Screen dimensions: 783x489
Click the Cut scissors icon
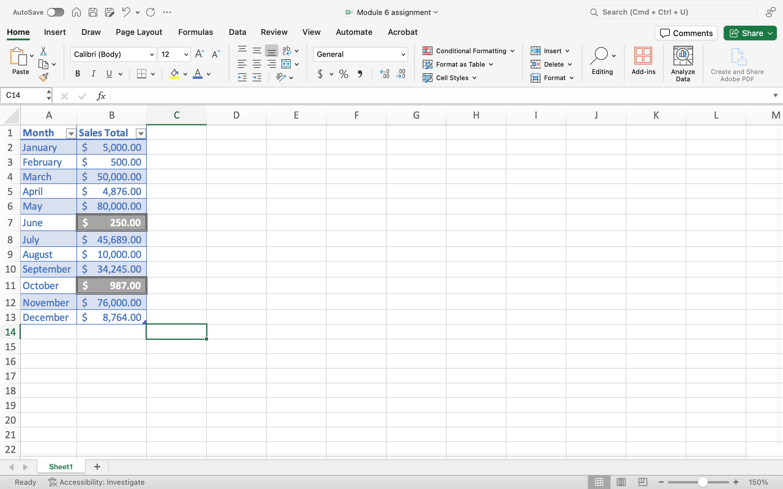point(43,51)
